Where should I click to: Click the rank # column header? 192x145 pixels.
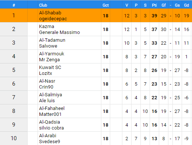[x=14, y=5]
